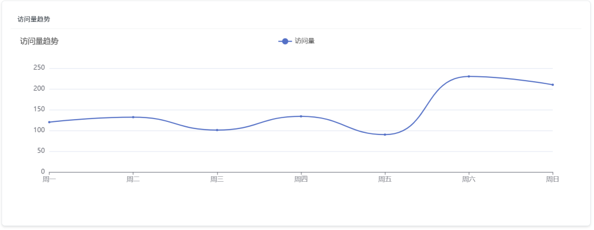
Task: Select the 周六 peak data point
Action: (x=469, y=76)
